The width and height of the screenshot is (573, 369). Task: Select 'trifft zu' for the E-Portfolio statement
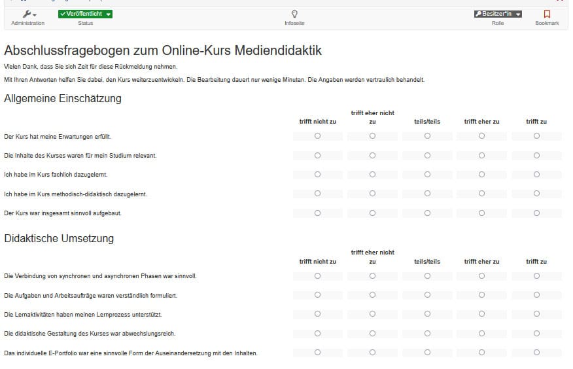point(536,353)
